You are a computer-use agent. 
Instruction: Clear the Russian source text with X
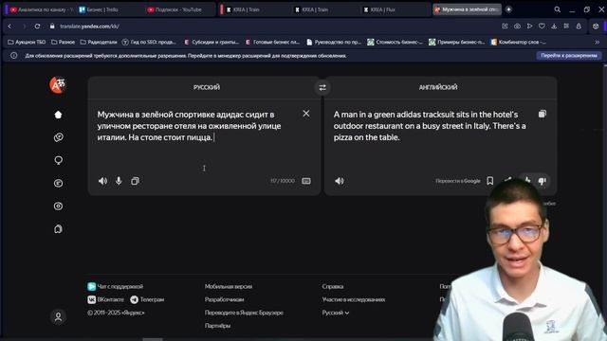(x=305, y=114)
